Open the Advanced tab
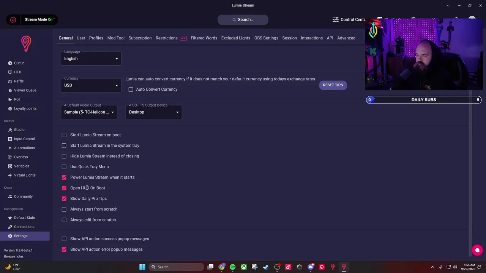This screenshot has height=273, width=486. (x=346, y=38)
